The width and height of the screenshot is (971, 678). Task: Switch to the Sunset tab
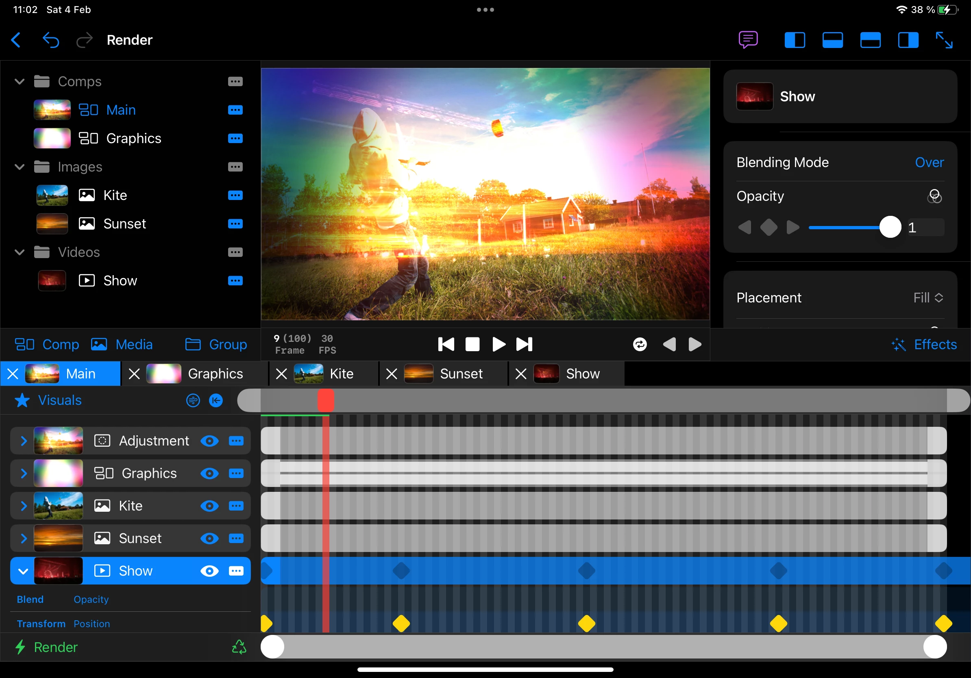click(461, 374)
